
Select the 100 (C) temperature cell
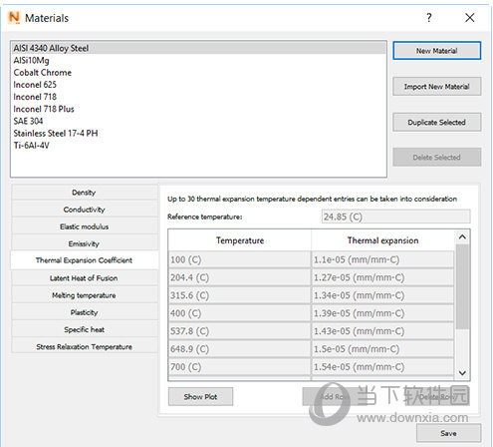point(239,259)
